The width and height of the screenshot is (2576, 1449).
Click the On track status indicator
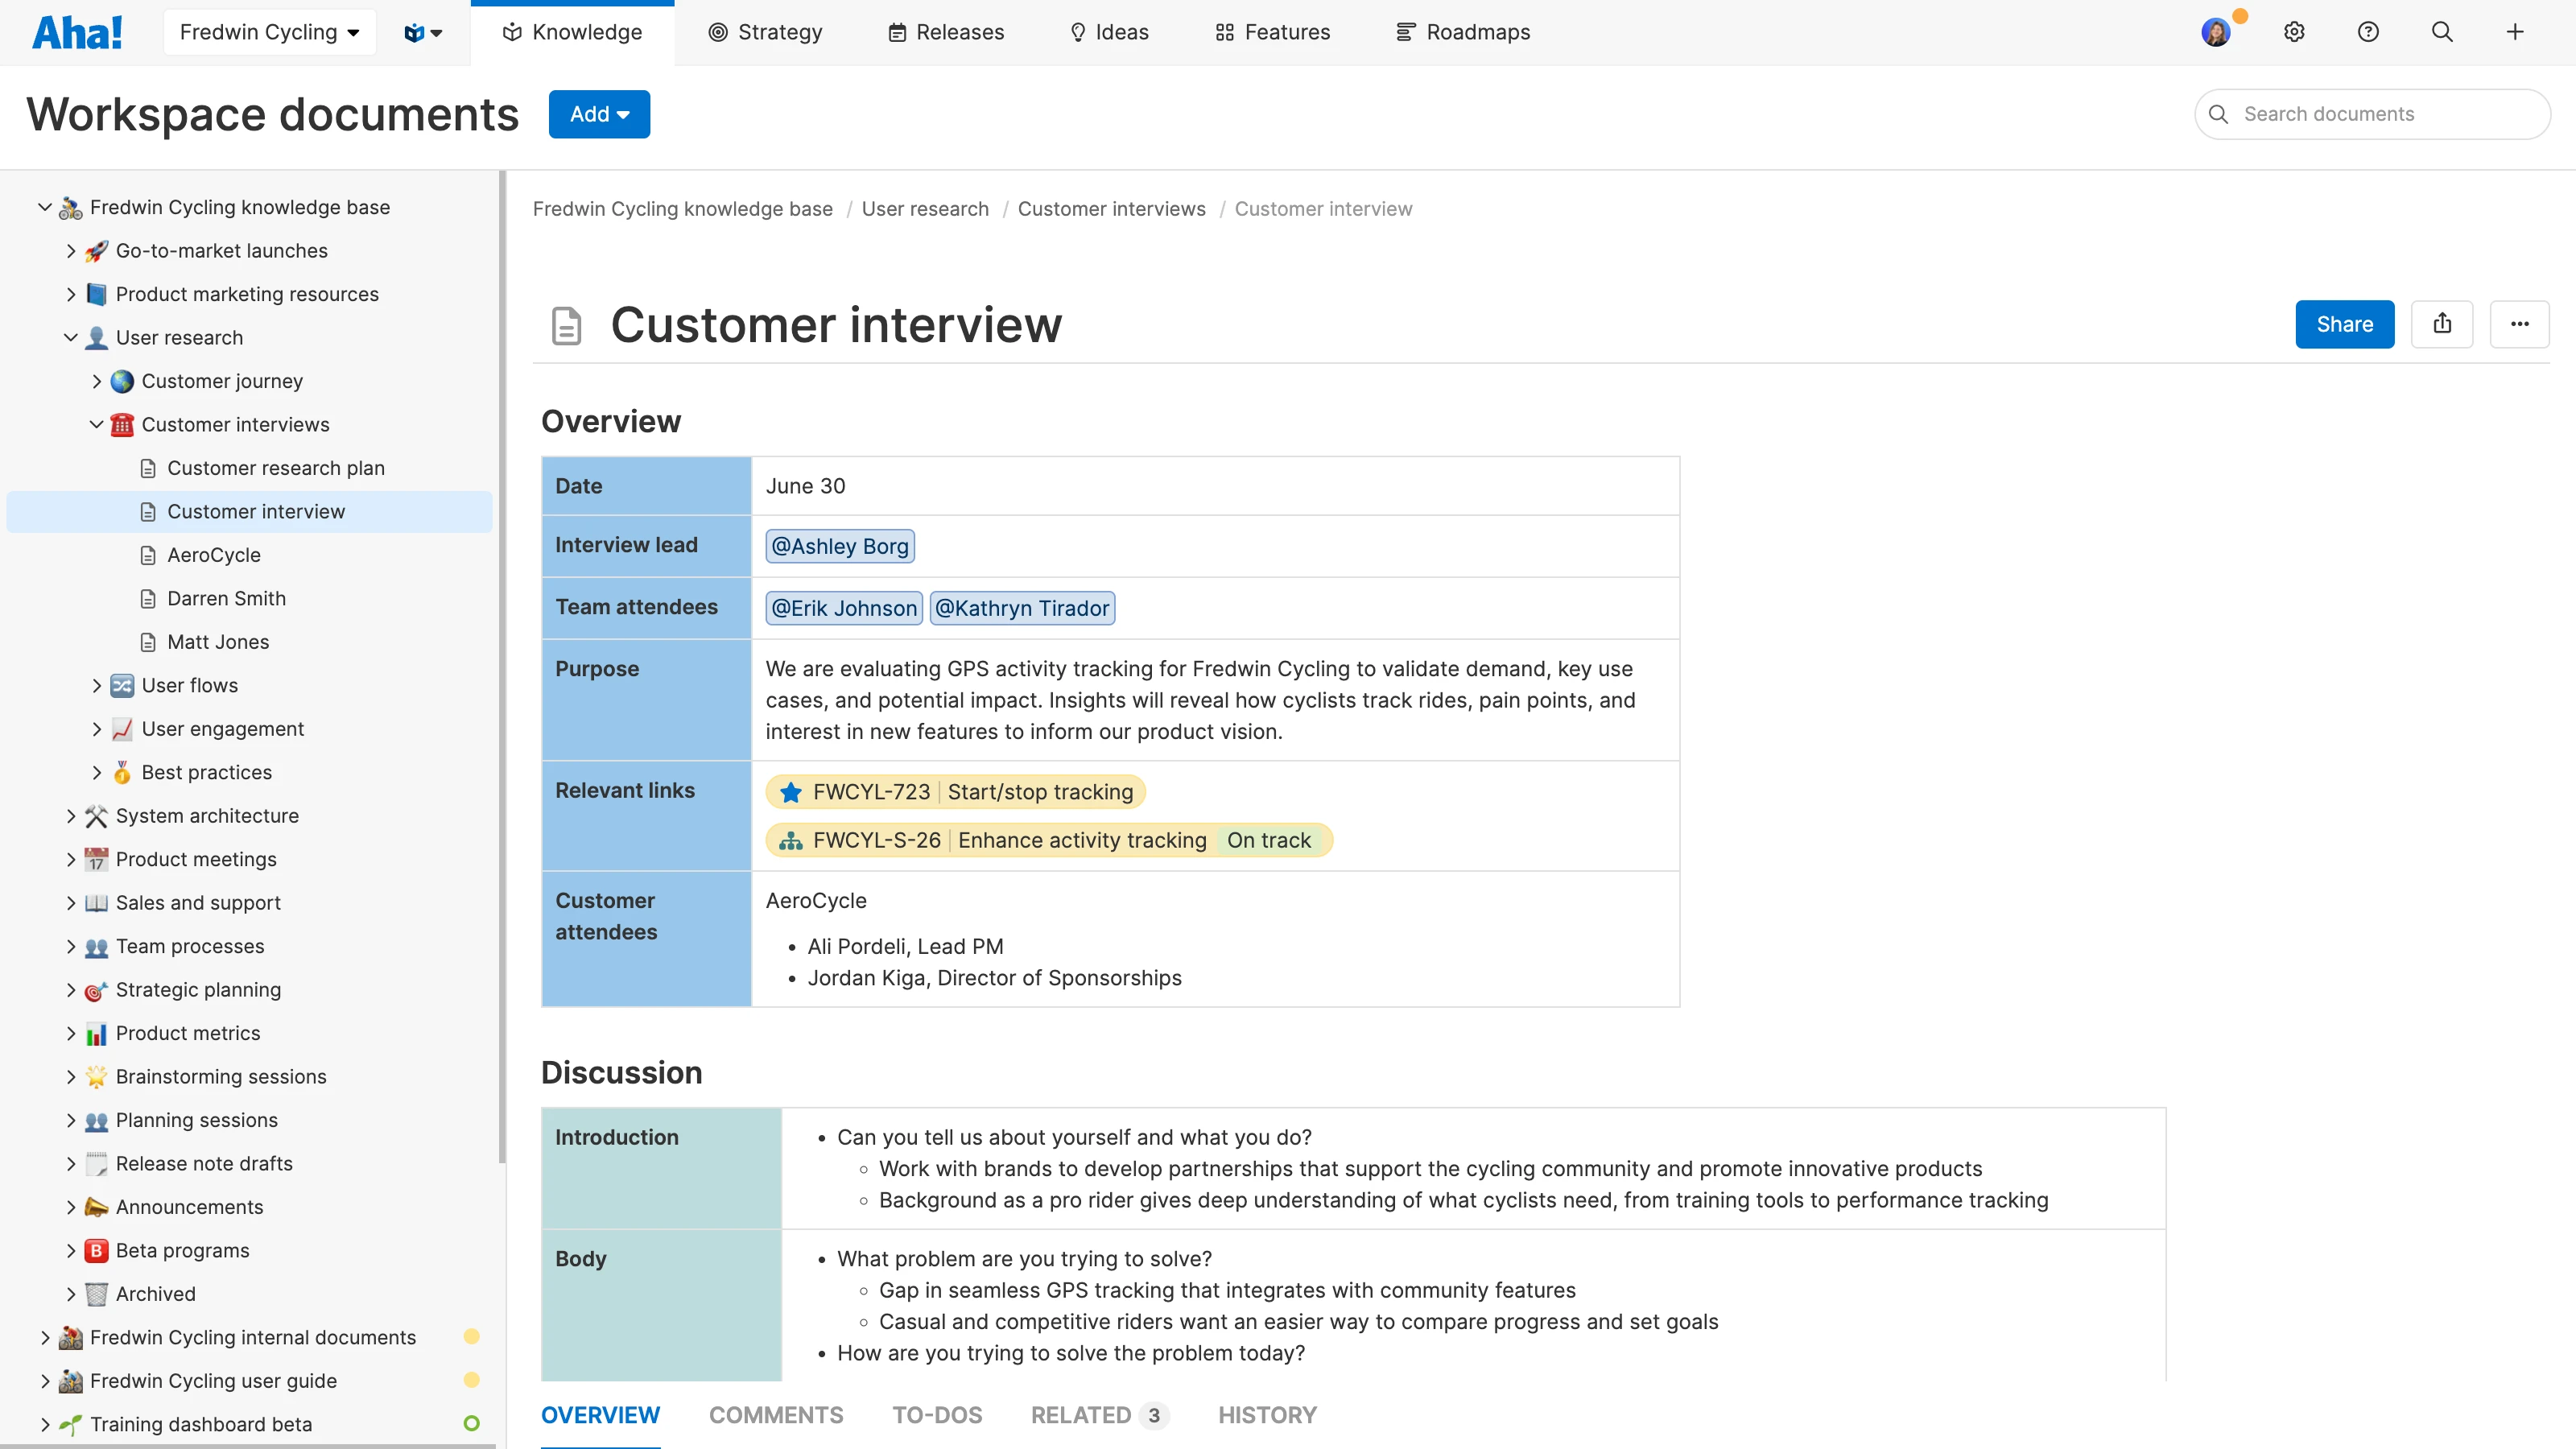(1268, 840)
